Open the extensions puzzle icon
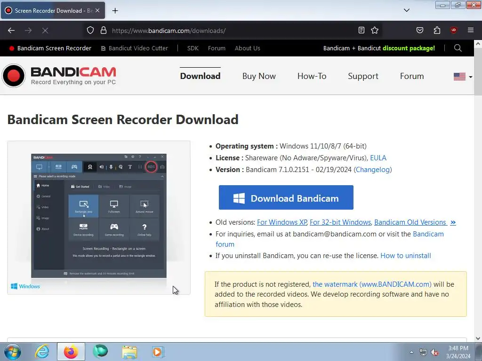The height and width of the screenshot is (361, 482). [x=437, y=30]
